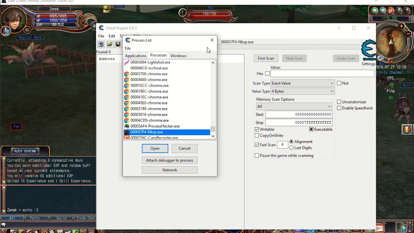This screenshot has height=233, width=414.
Task: Enable the Hex checkbox
Action: 267,73
